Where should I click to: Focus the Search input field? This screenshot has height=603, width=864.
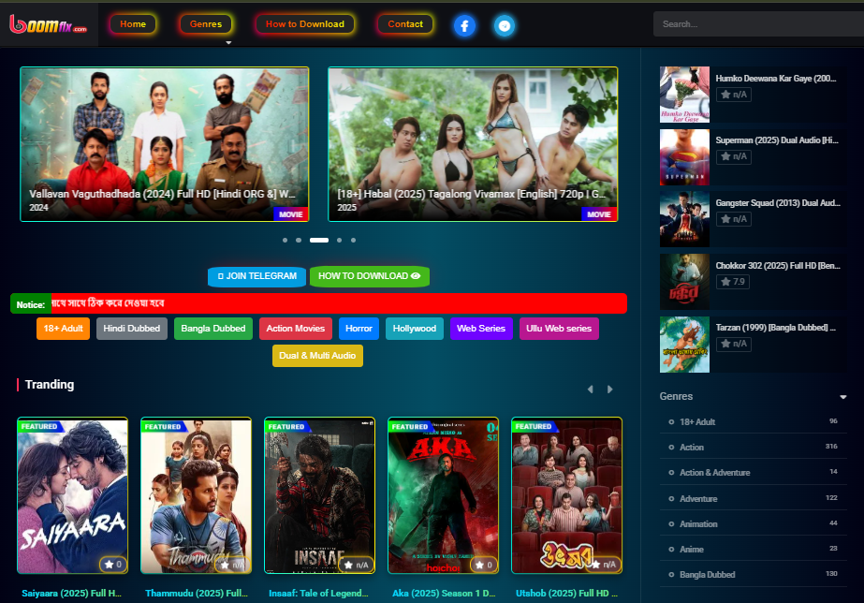click(x=758, y=24)
